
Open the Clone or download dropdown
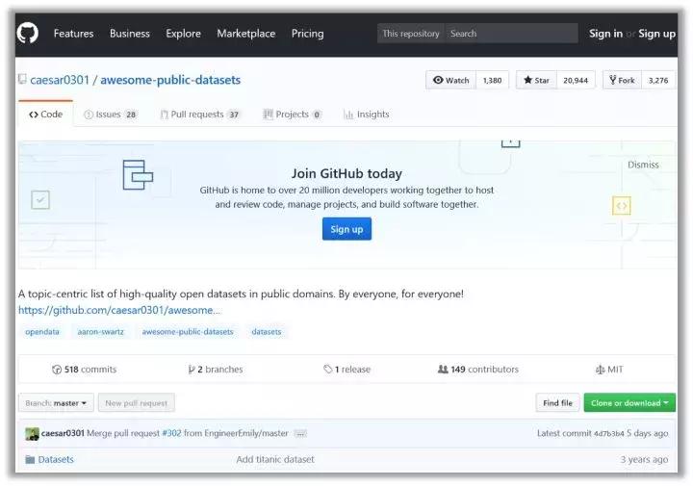coord(629,403)
